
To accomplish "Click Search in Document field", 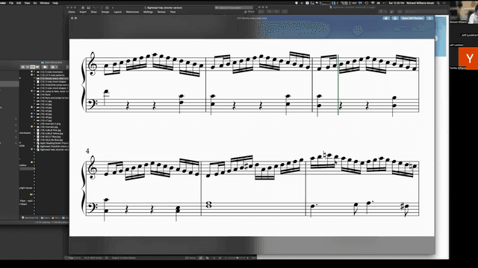I will (234, 7).
